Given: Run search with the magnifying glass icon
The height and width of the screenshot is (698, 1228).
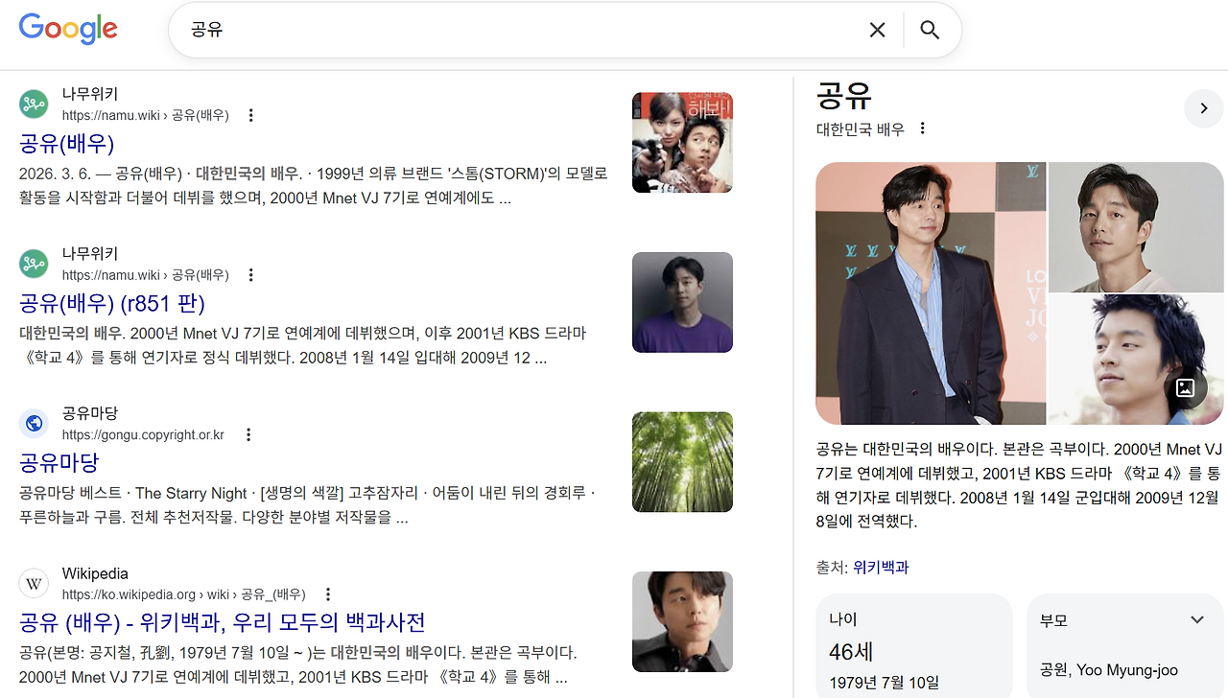Looking at the screenshot, I should tap(930, 30).
